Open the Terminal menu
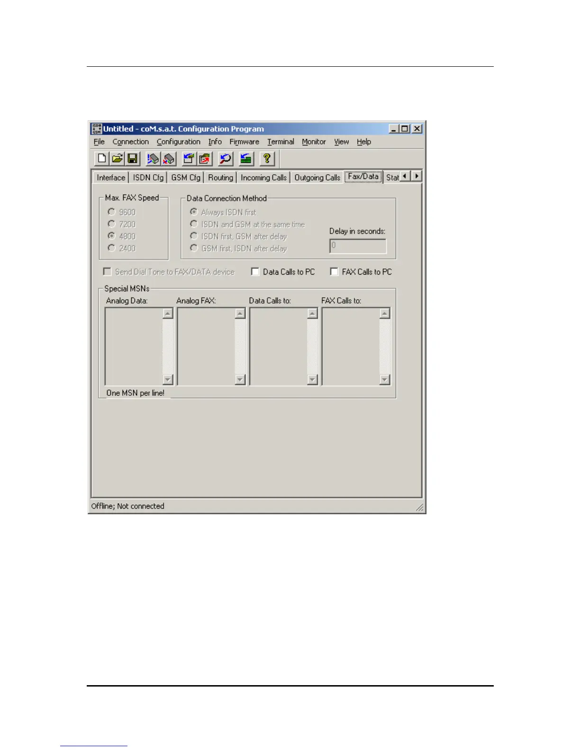Screen dimensions: 580x750 (x=281, y=142)
